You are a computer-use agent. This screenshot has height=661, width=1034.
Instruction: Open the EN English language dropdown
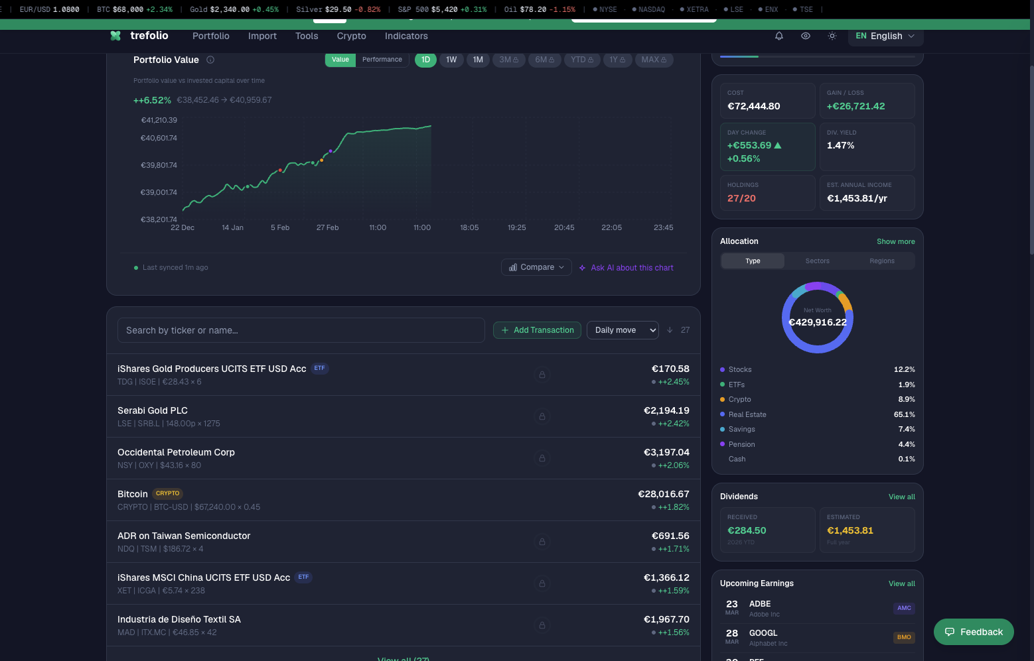[885, 36]
